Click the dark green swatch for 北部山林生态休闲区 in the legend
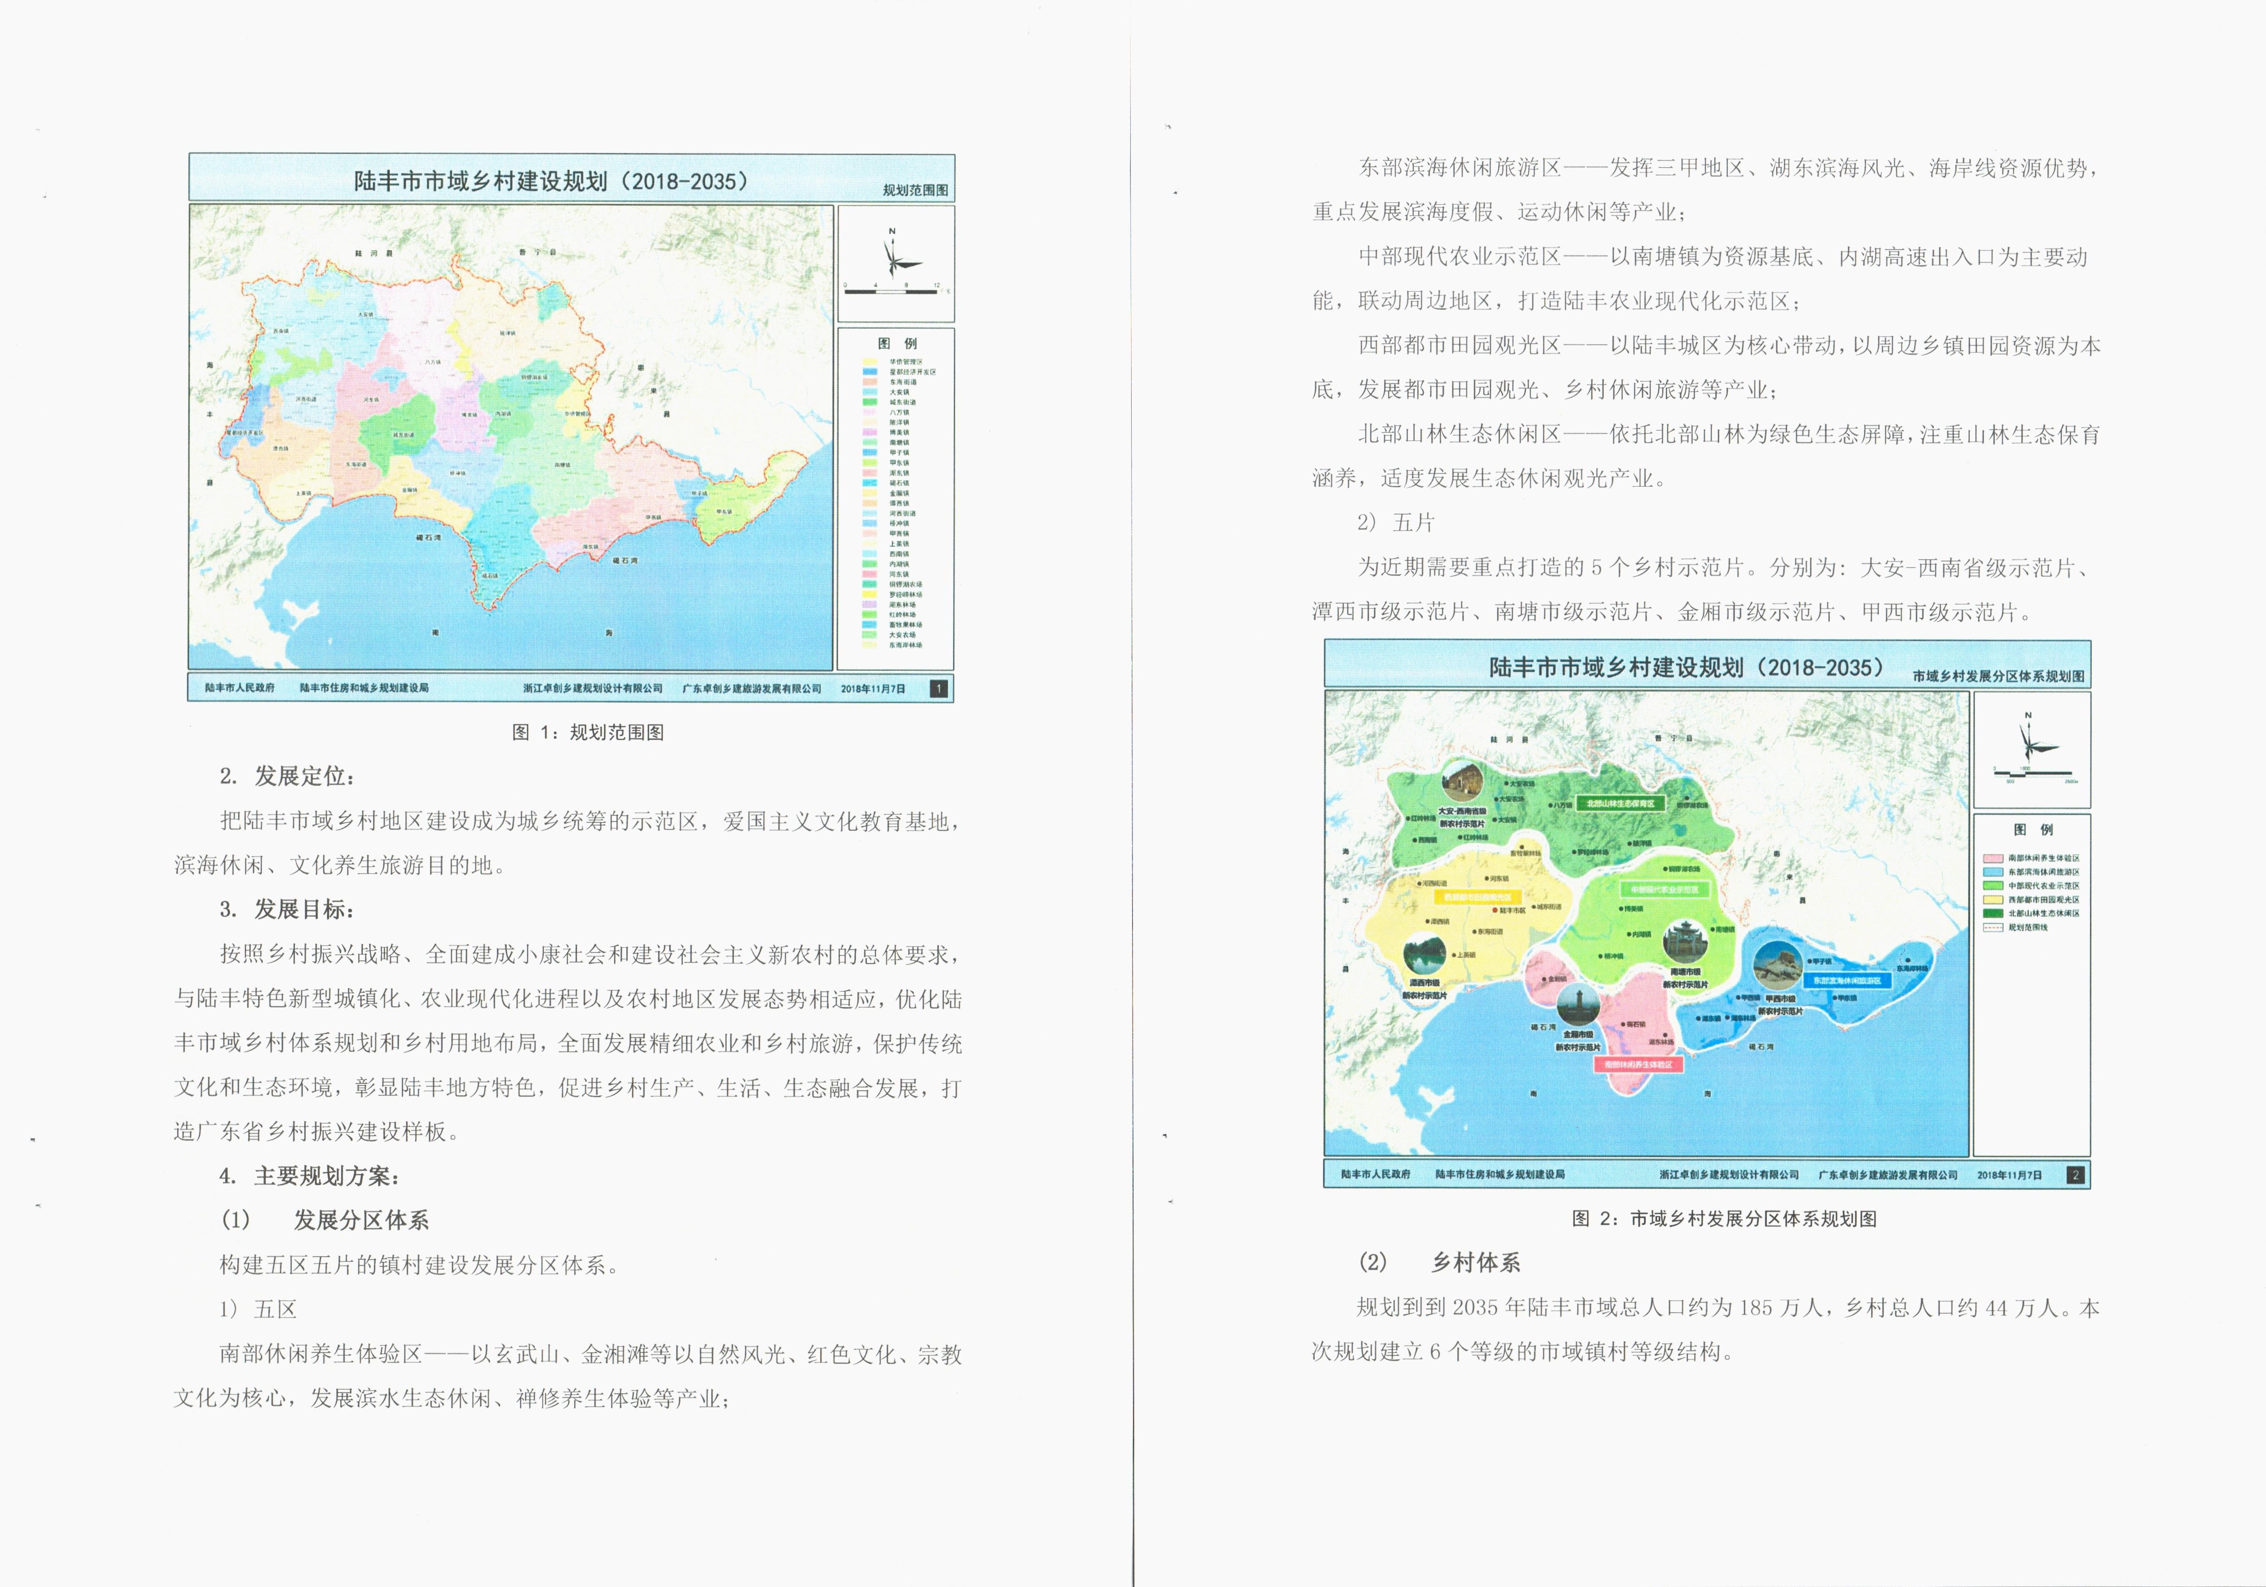 [x=1993, y=914]
